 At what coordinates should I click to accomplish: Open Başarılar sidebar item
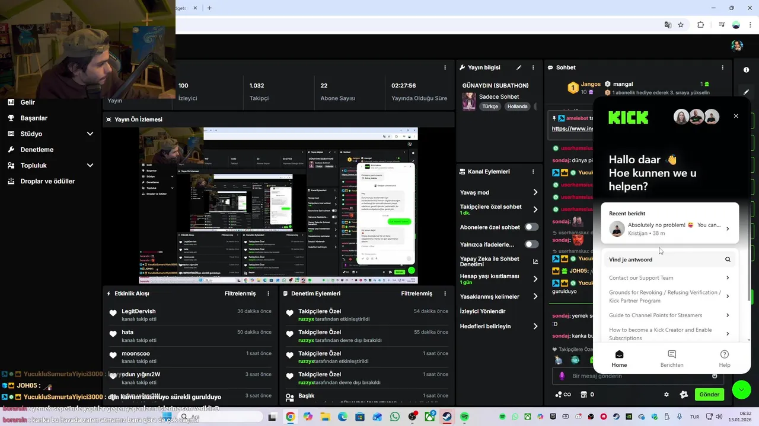pyautogui.click(x=34, y=118)
